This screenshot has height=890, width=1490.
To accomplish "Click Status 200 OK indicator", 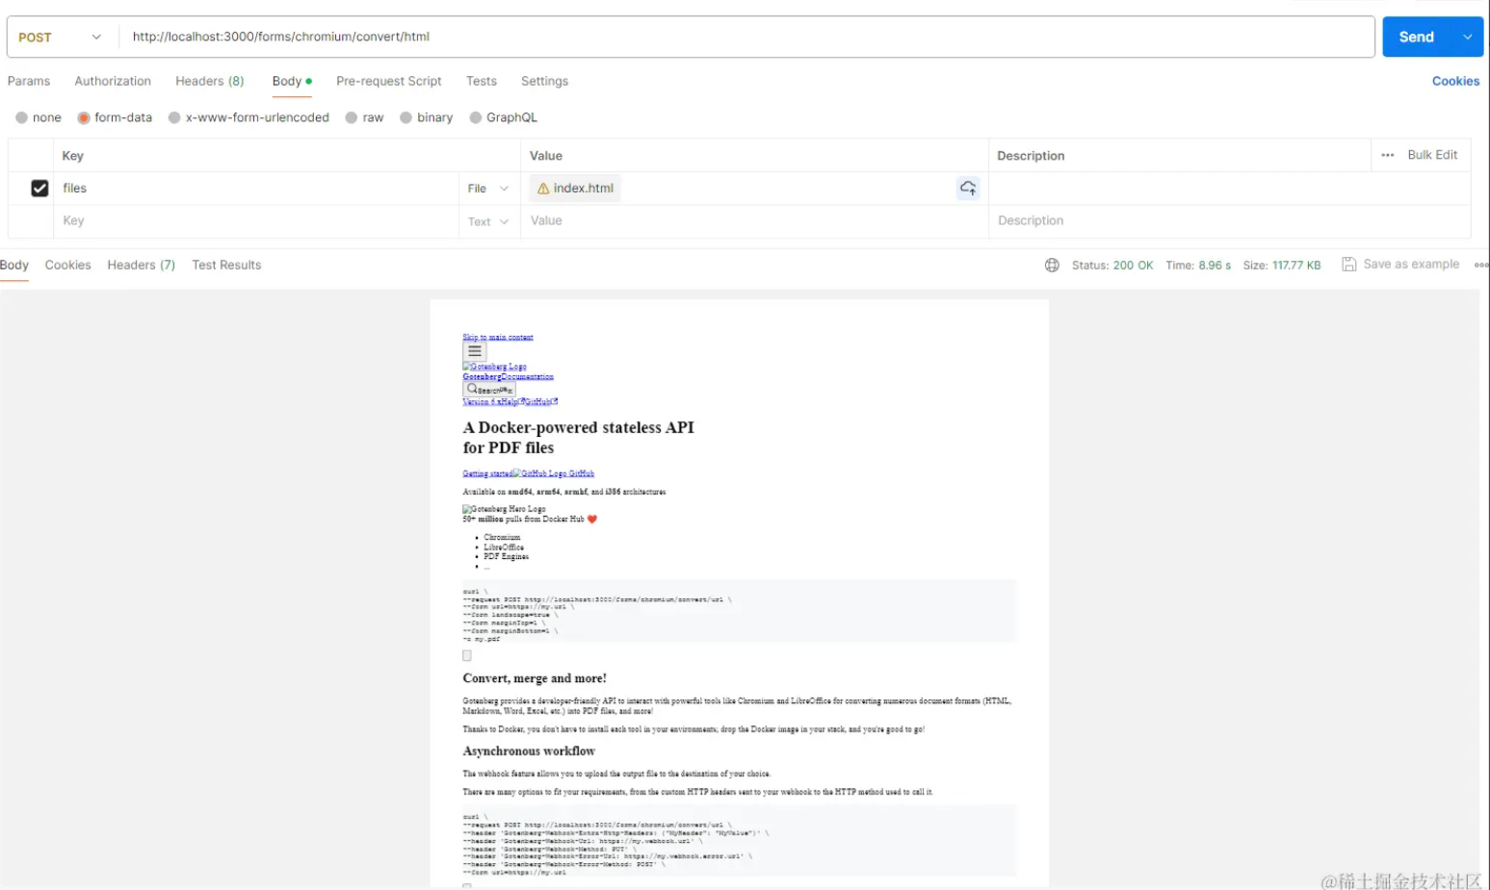I will click(1113, 265).
